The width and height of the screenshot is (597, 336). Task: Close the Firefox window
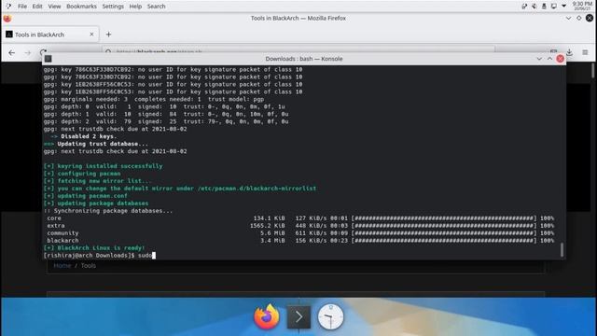pos(590,18)
